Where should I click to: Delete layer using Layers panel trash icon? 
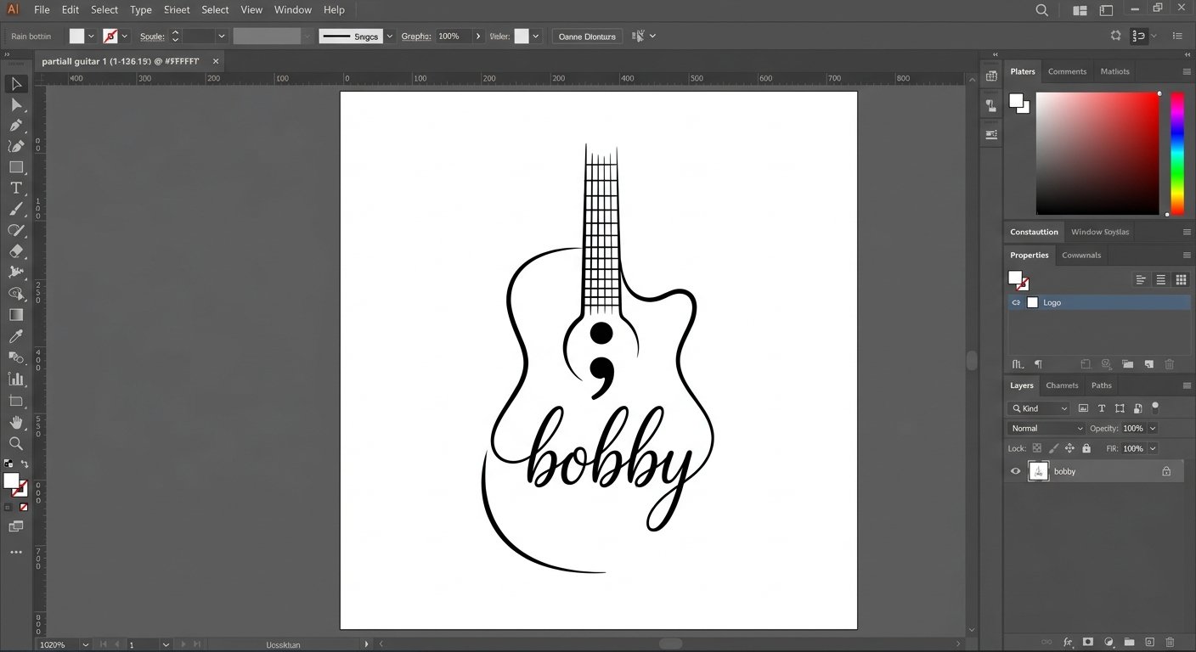1170,643
